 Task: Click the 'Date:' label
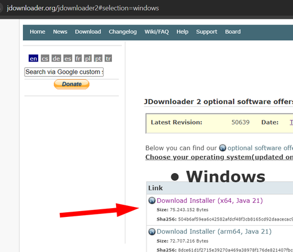coord(270,122)
